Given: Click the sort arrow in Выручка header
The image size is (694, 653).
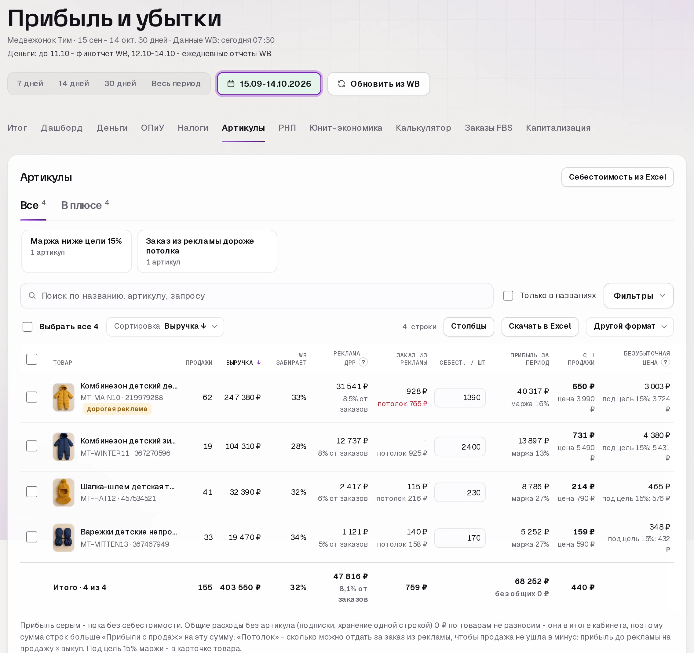Looking at the screenshot, I should click(x=259, y=363).
